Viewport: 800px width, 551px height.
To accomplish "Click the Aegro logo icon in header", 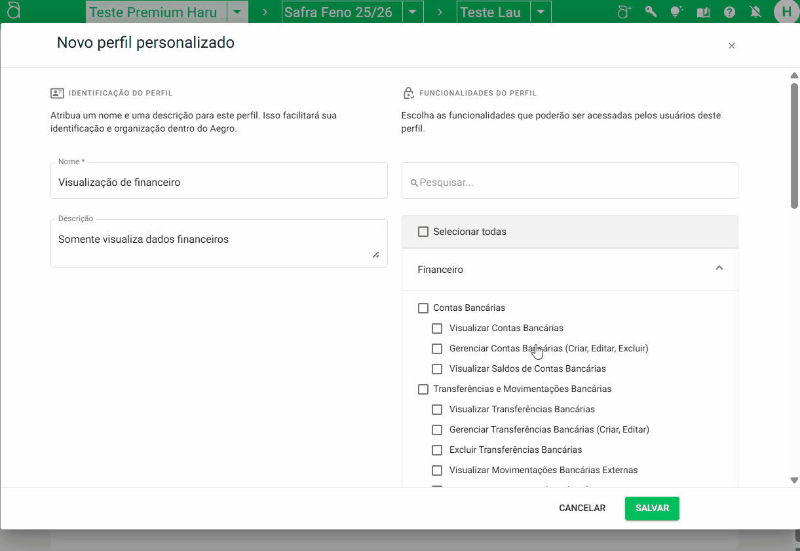I will pyautogui.click(x=13, y=11).
